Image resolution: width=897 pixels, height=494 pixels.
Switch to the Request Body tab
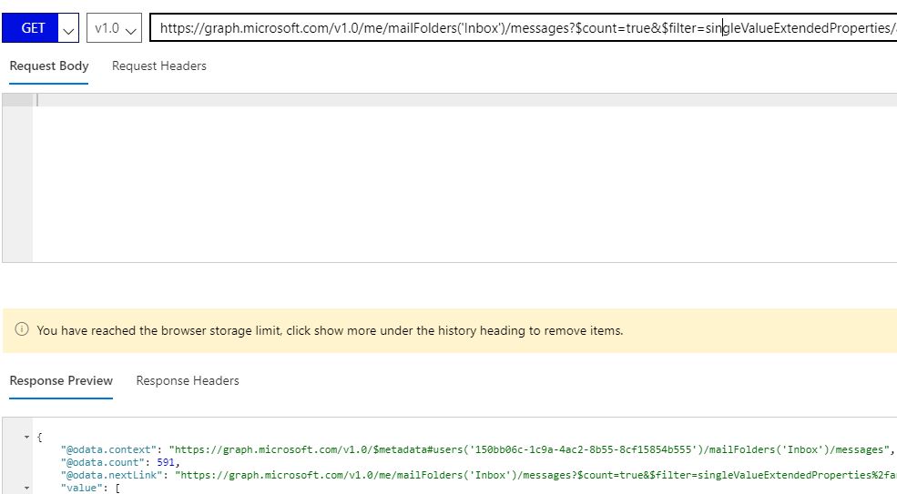(49, 66)
